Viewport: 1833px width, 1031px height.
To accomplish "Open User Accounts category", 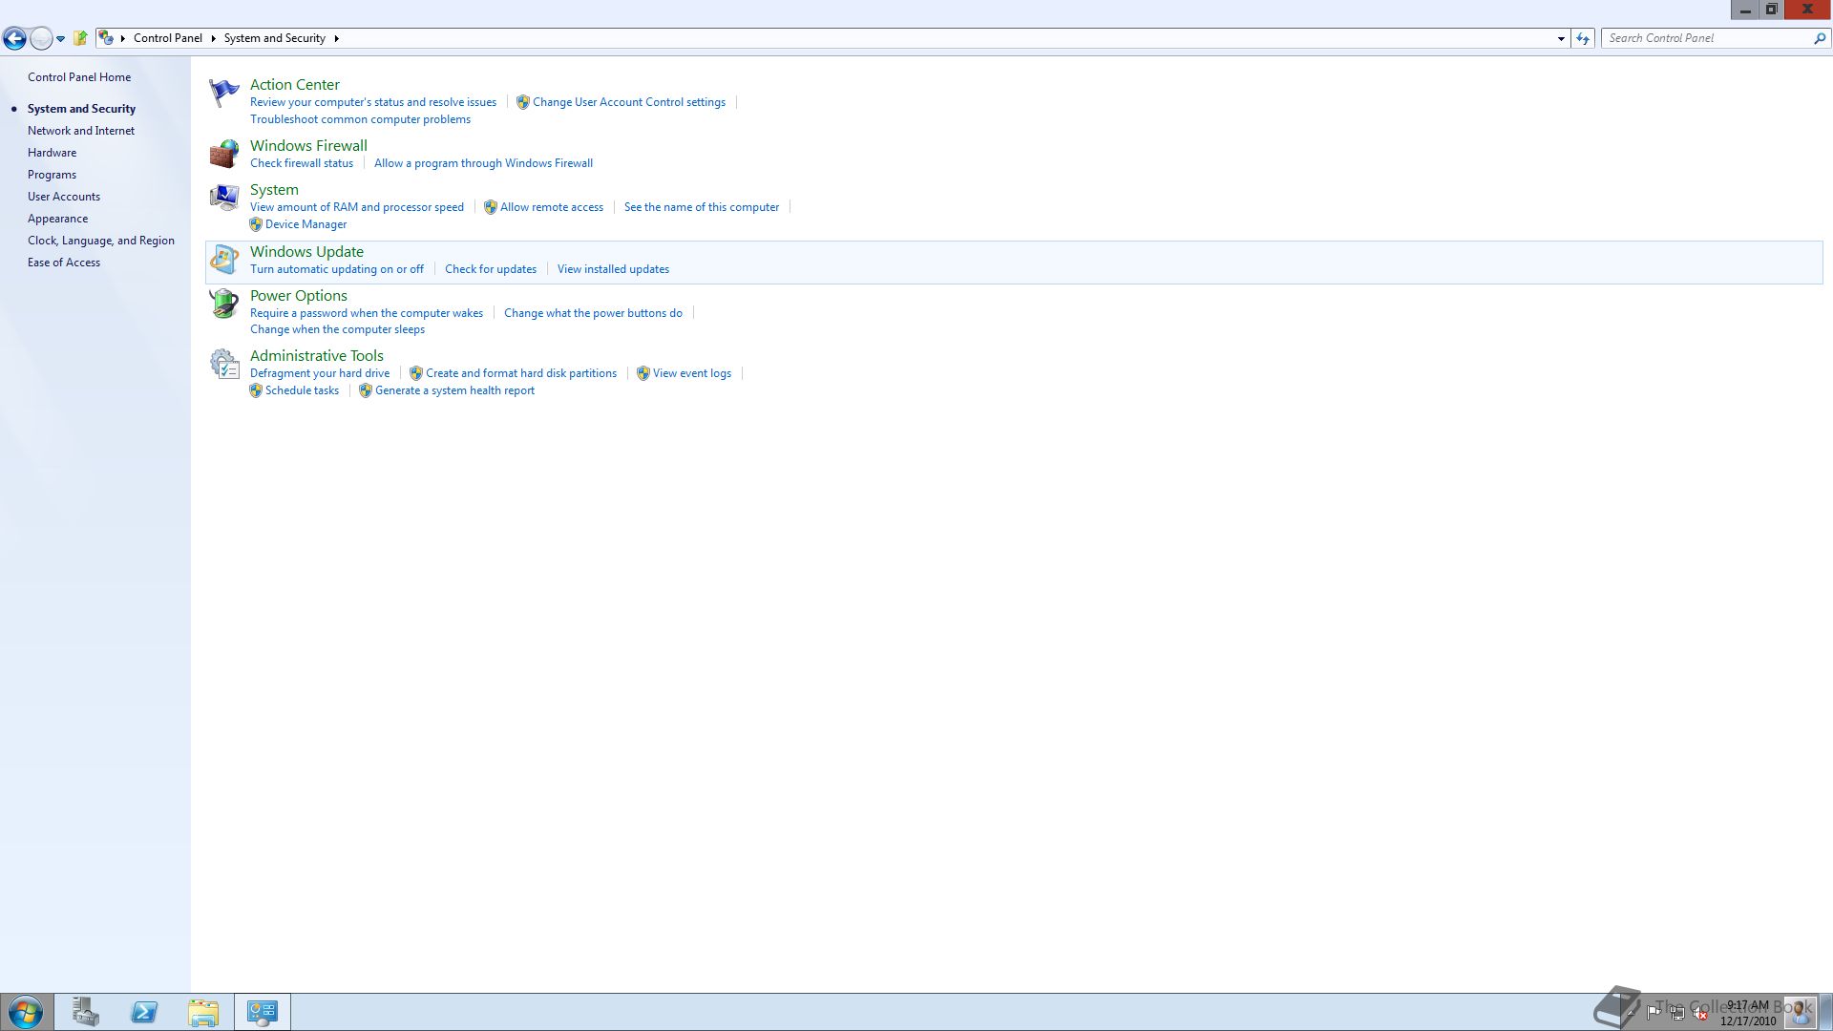I will (64, 197).
